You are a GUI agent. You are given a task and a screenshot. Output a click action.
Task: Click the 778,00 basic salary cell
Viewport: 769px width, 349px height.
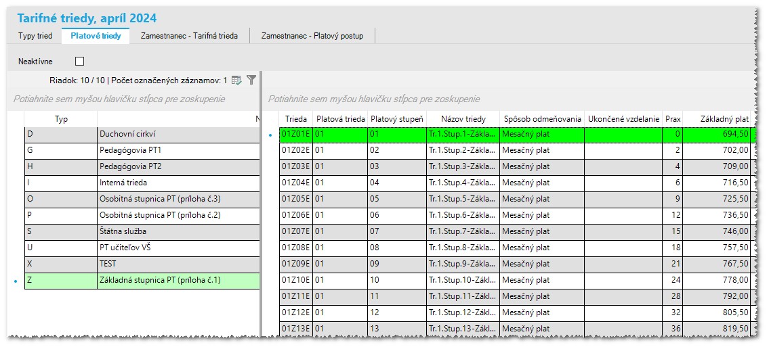(724, 280)
